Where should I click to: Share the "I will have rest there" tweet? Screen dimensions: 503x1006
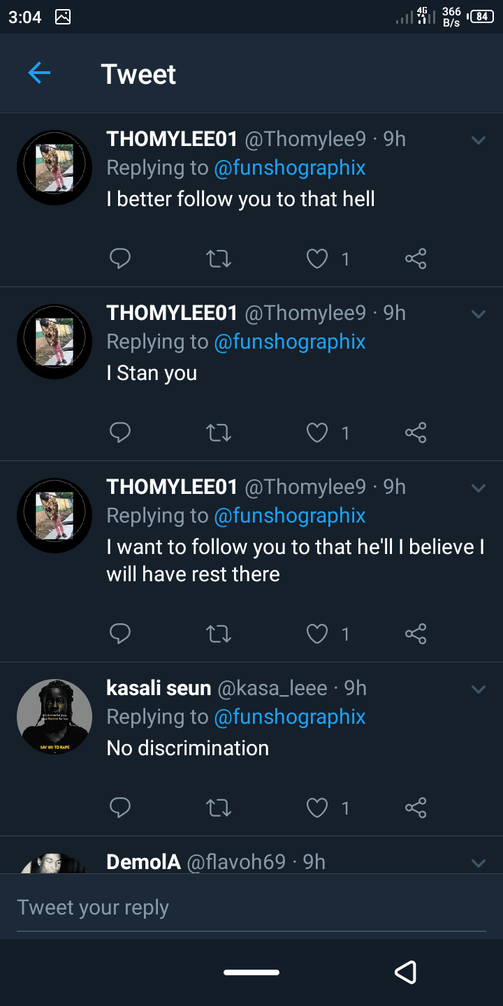point(416,634)
